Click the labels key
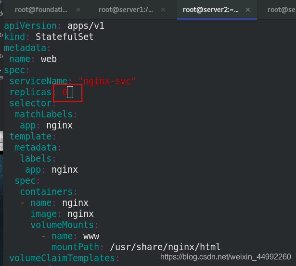296x266 pixels. pyautogui.click(x=36, y=158)
